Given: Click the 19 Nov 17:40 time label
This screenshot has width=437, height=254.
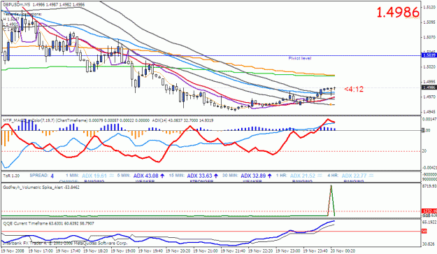Looking at the screenshot, I should pos(69,251).
